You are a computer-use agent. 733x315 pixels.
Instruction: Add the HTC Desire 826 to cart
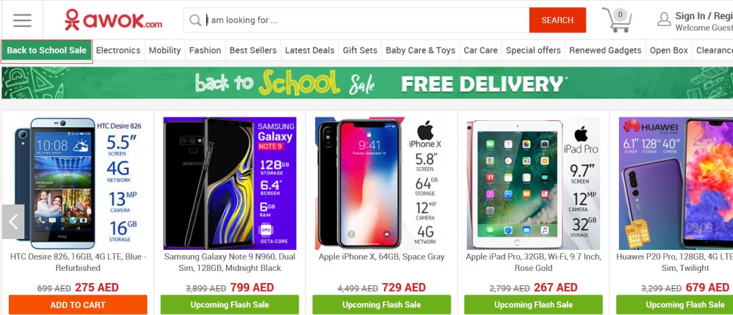(x=77, y=305)
